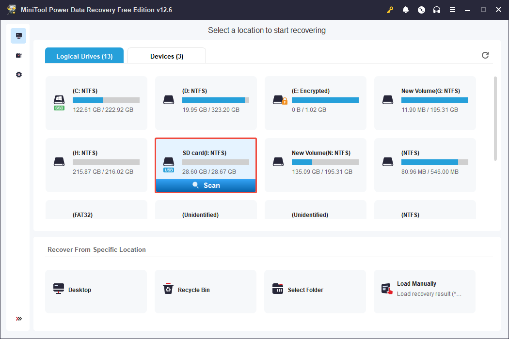The width and height of the screenshot is (509, 339).
Task: Open license registration via key icon
Action: pyautogui.click(x=390, y=9)
